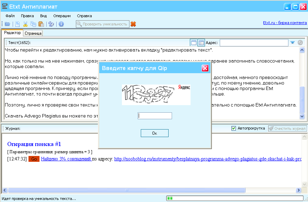308x202 pixels.
Task: Open settings via the gears icon
Action: coord(51,24)
